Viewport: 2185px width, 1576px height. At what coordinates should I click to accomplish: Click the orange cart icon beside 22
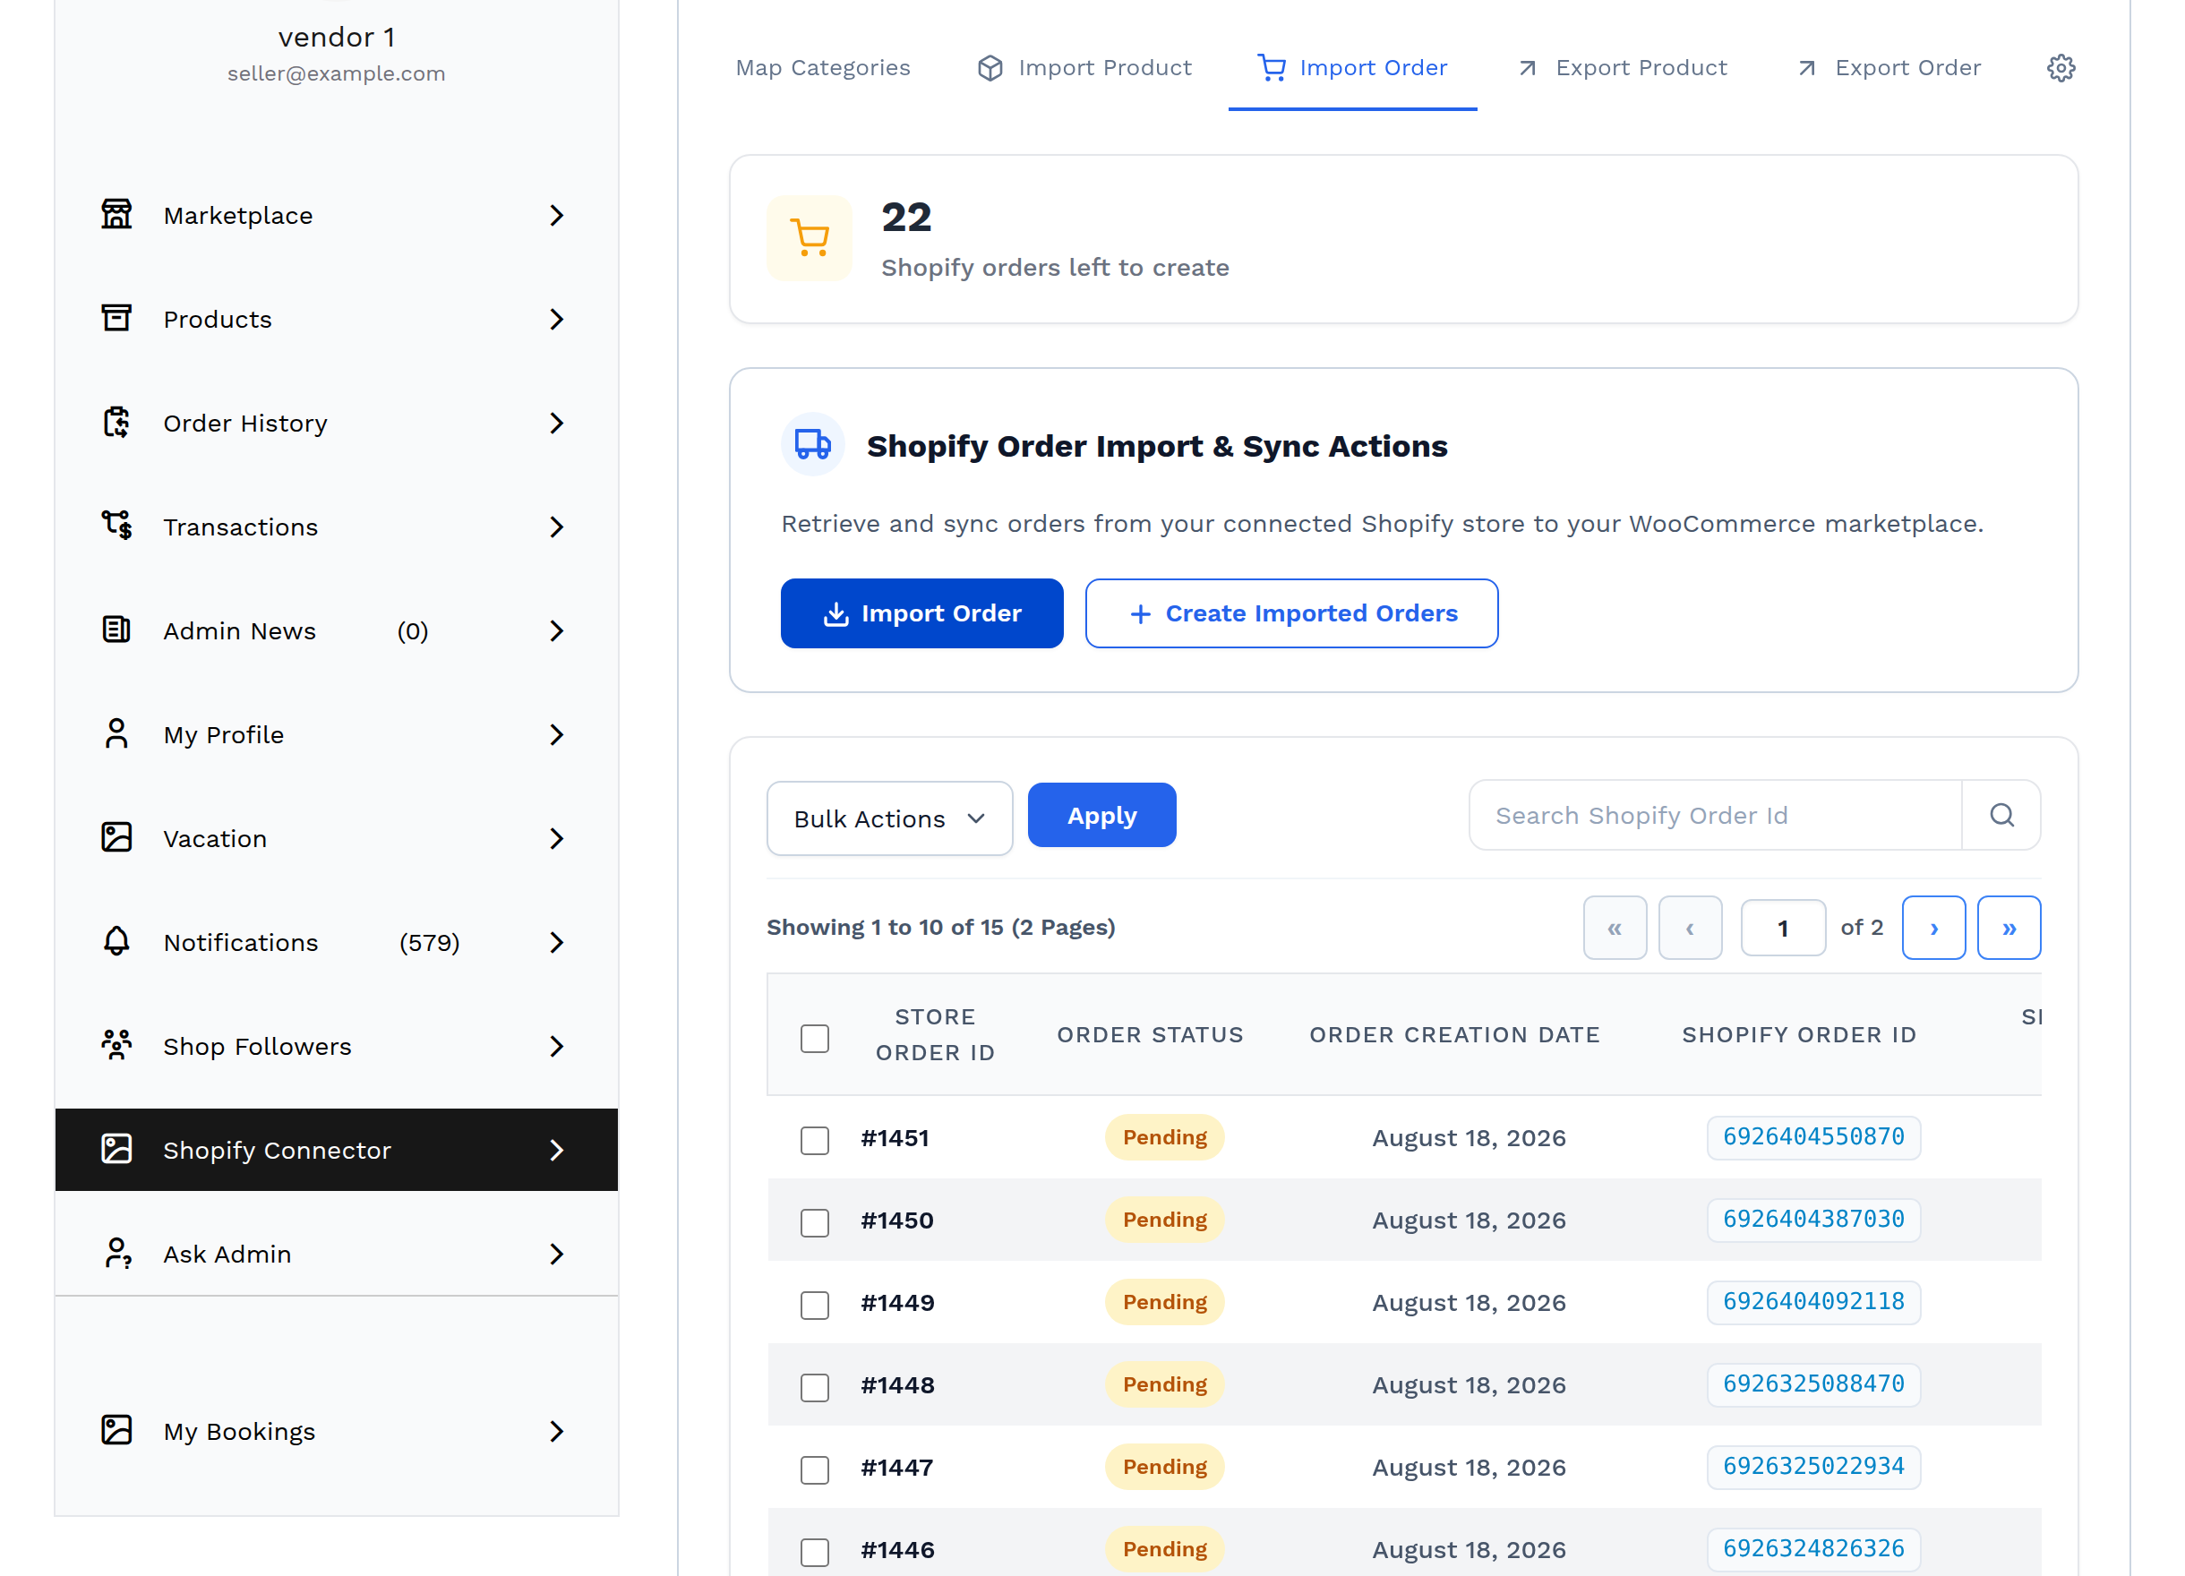(x=810, y=239)
